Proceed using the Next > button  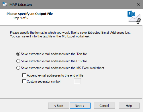click(80, 106)
